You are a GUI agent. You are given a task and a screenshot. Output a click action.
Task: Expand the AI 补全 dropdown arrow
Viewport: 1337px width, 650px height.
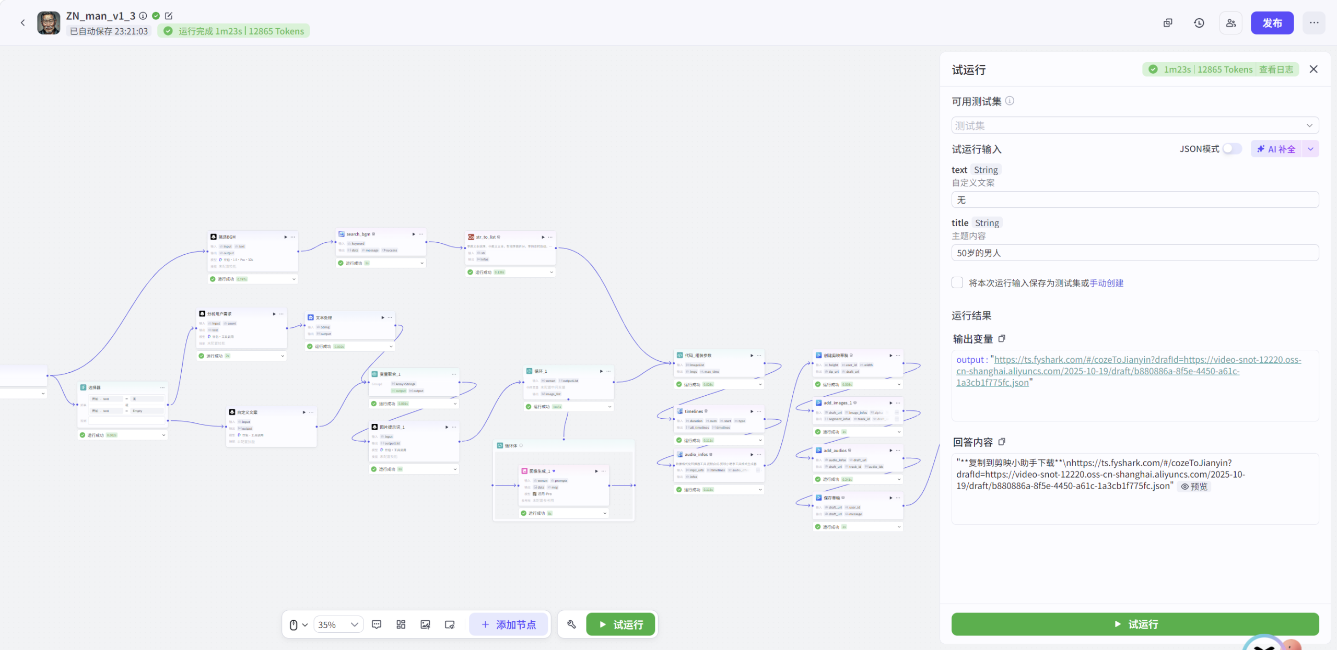coord(1310,149)
